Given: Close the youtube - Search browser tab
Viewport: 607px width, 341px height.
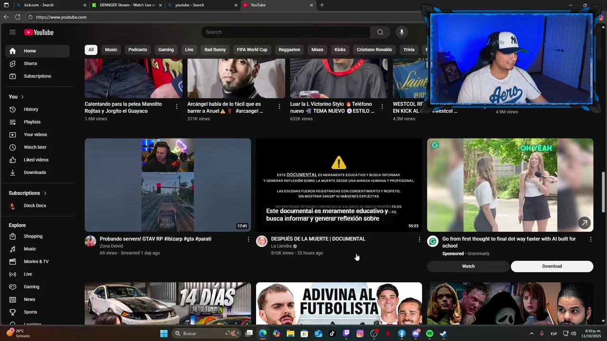Looking at the screenshot, I should point(236,5).
